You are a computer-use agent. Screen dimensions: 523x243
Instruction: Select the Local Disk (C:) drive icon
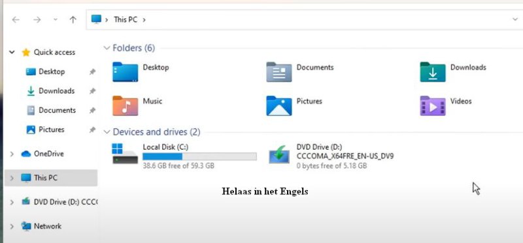coord(125,154)
